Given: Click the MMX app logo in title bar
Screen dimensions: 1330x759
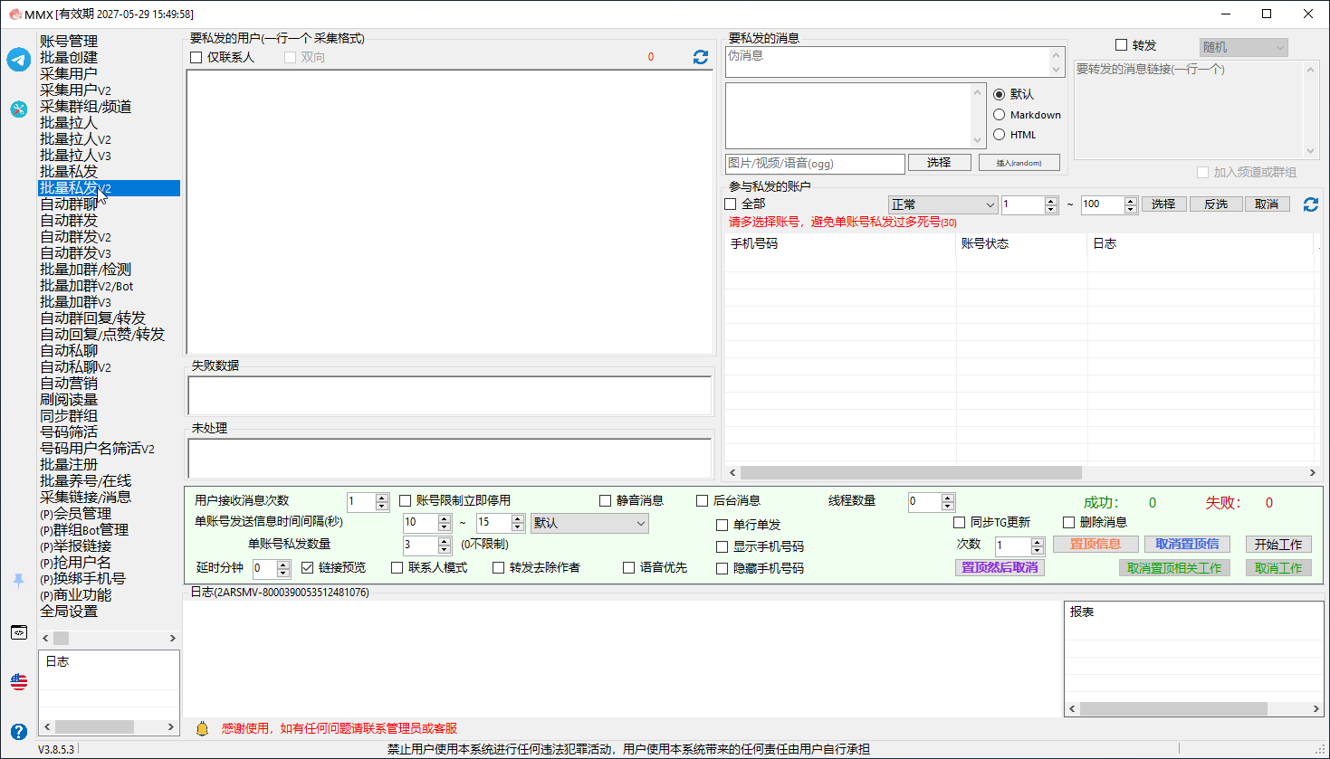Looking at the screenshot, I should tap(15, 14).
